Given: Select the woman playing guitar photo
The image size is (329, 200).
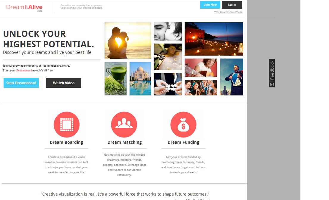Looking at the screenshot, I should pos(201,68).
